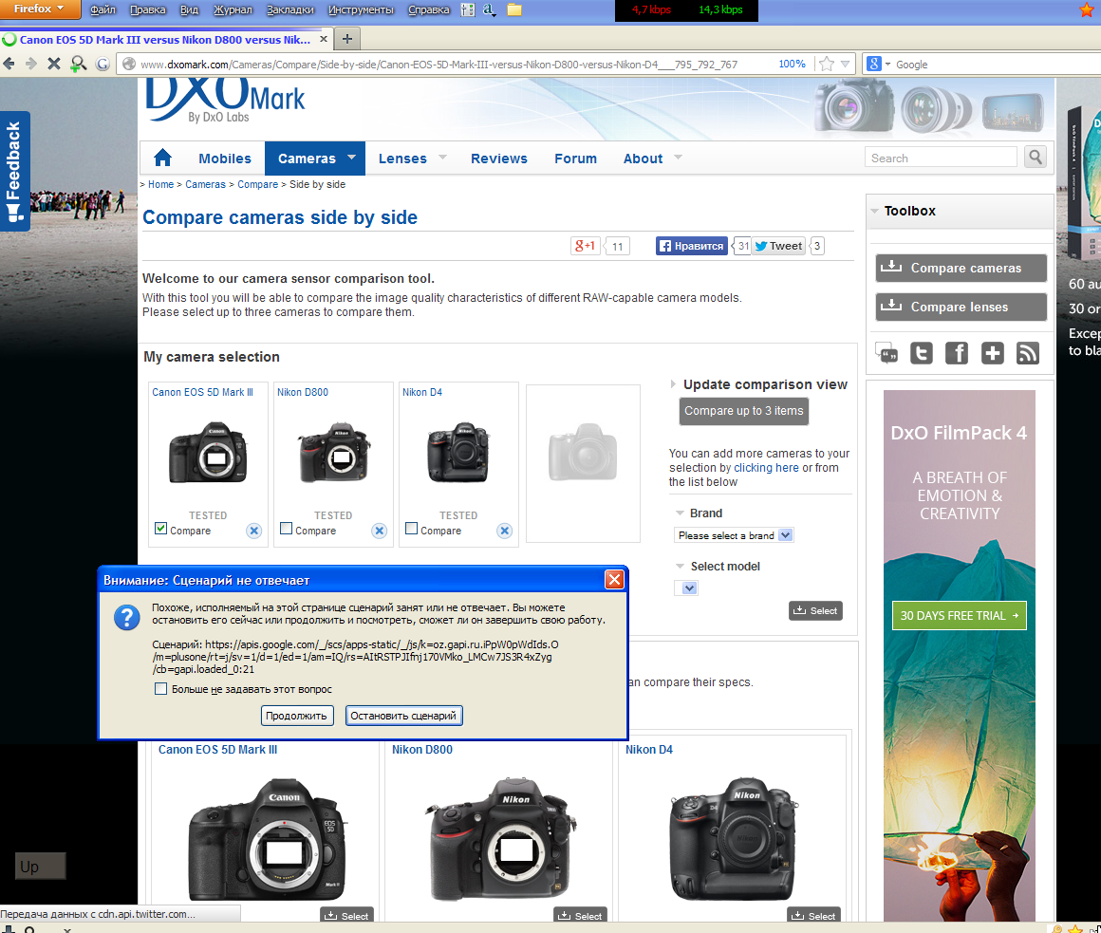Click Продолжить in the script warning dialog
The width and height of the screenshot is (1101, 933).
click(296, 716)
